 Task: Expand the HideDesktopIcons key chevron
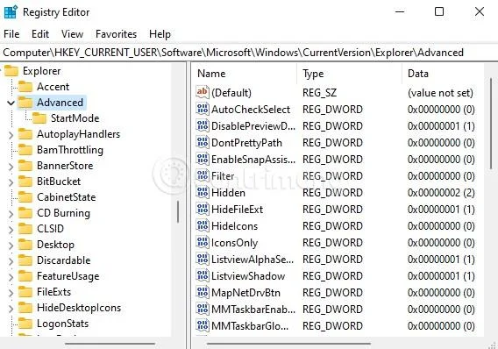11,309
